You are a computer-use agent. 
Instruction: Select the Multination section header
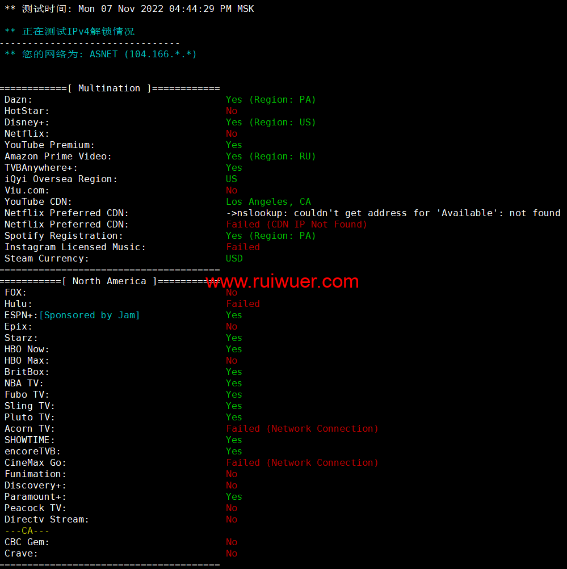(110, 88)
